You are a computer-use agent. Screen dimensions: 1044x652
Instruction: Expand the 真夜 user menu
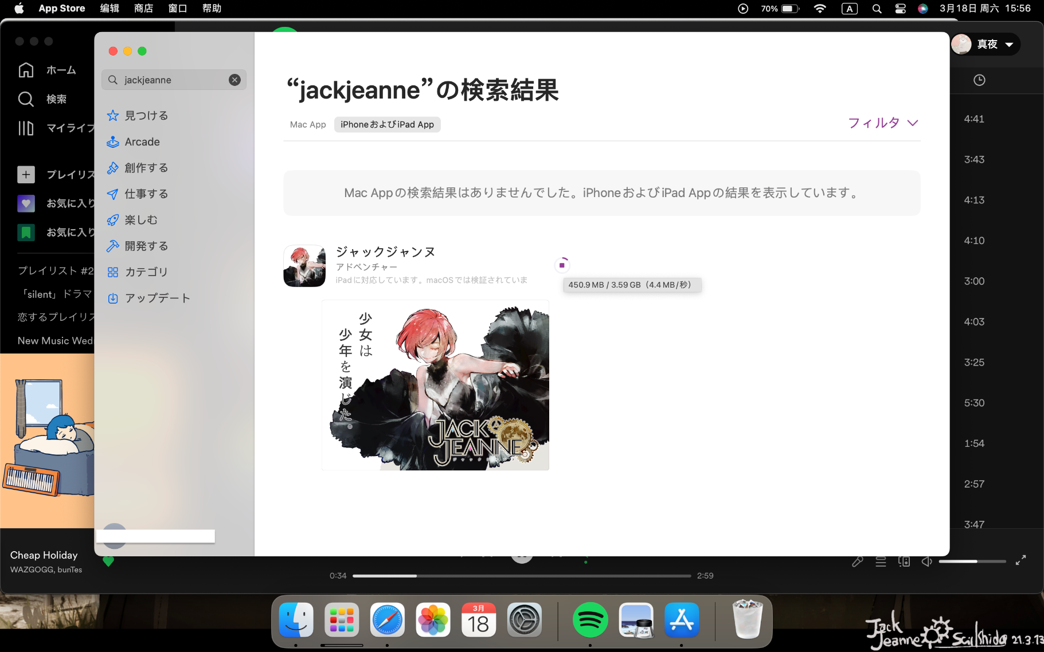pyautogui.click(x=985, y=44)
